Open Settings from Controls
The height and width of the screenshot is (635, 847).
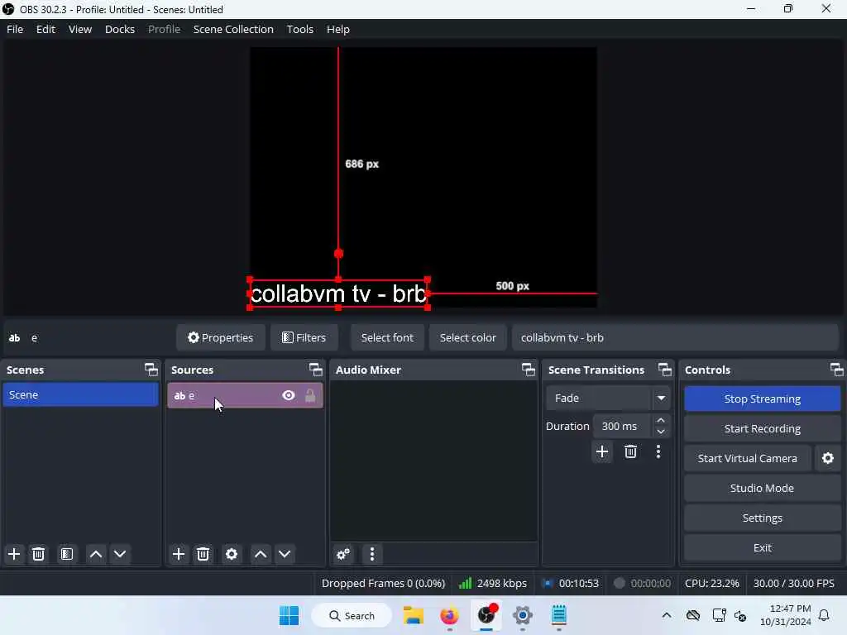[x=762, y=518]
